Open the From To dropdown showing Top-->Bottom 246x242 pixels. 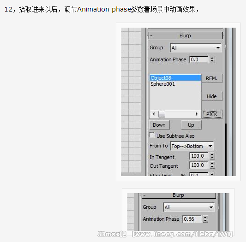tap(192, 146)
